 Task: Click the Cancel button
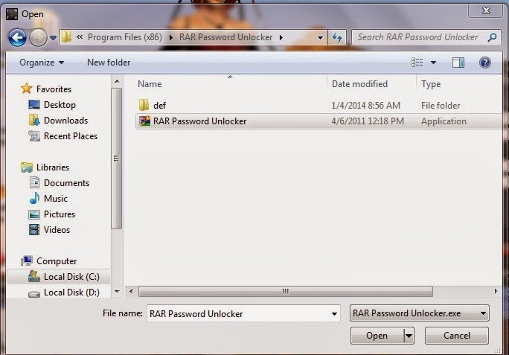456,336
